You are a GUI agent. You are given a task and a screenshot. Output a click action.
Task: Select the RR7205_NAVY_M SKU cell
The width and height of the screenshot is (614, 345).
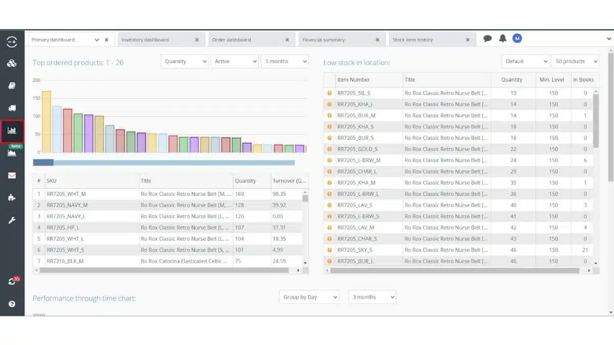91,205
